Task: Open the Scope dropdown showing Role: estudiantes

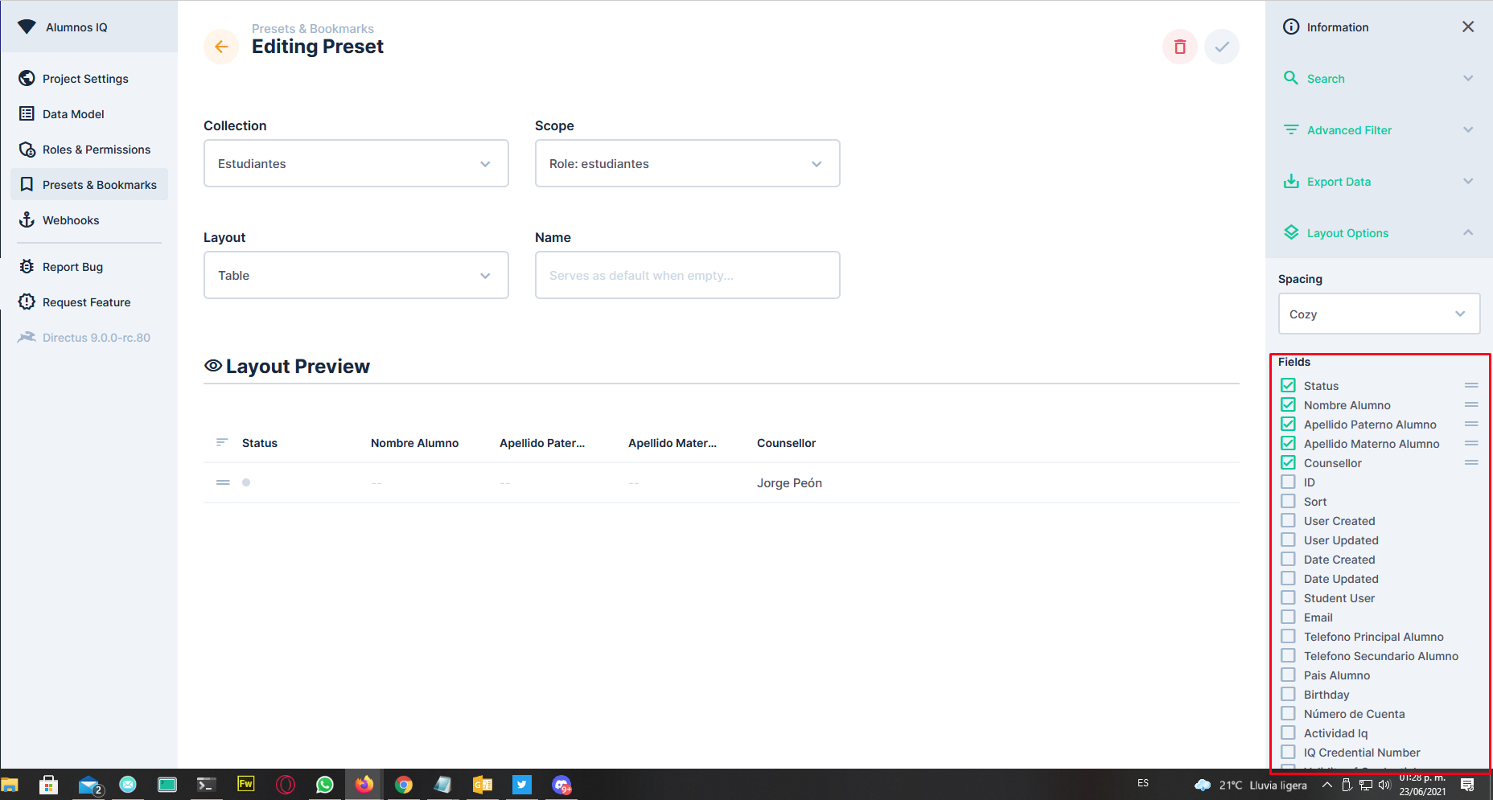Action: pyautogui.click(x=688, y=163)
